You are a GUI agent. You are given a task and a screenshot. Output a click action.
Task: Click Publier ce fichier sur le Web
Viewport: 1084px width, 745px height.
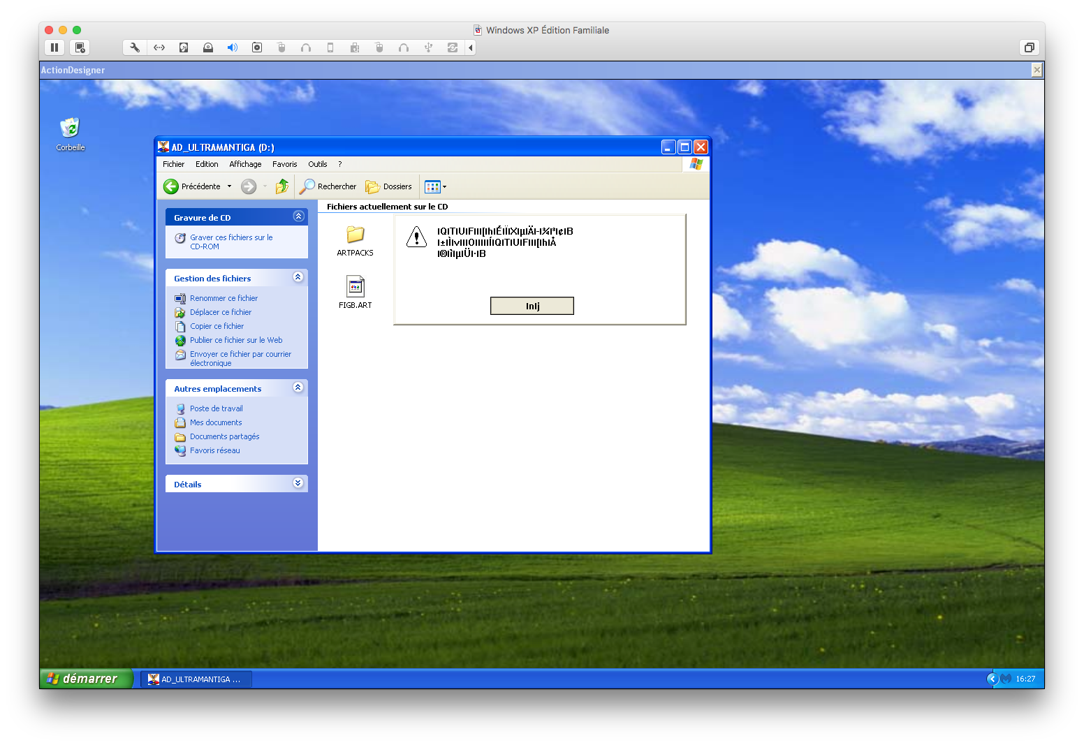point(236,340)
